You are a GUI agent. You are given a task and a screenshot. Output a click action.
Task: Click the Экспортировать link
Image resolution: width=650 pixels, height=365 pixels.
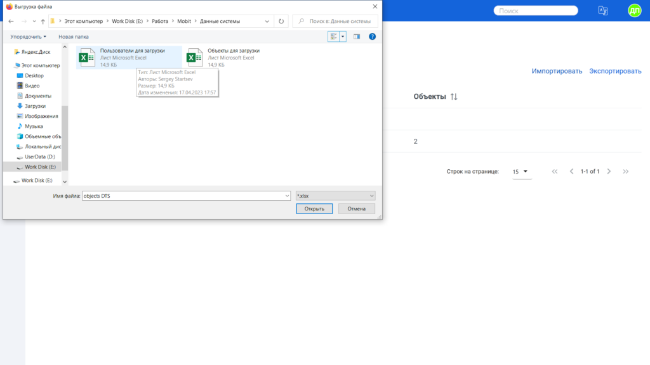615,71
